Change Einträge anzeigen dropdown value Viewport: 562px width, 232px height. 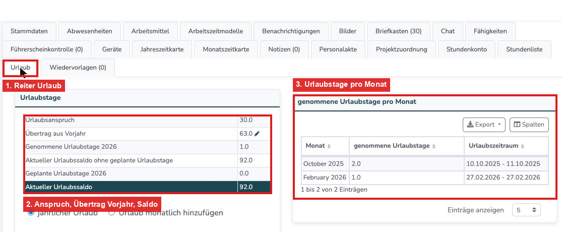pos(526,210)
